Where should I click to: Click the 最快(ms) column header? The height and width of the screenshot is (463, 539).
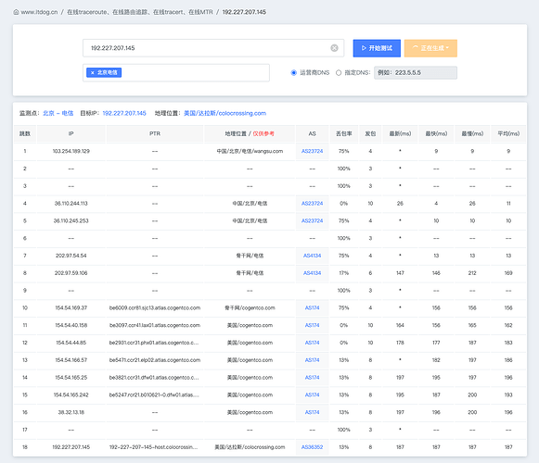tap(436, 134)
